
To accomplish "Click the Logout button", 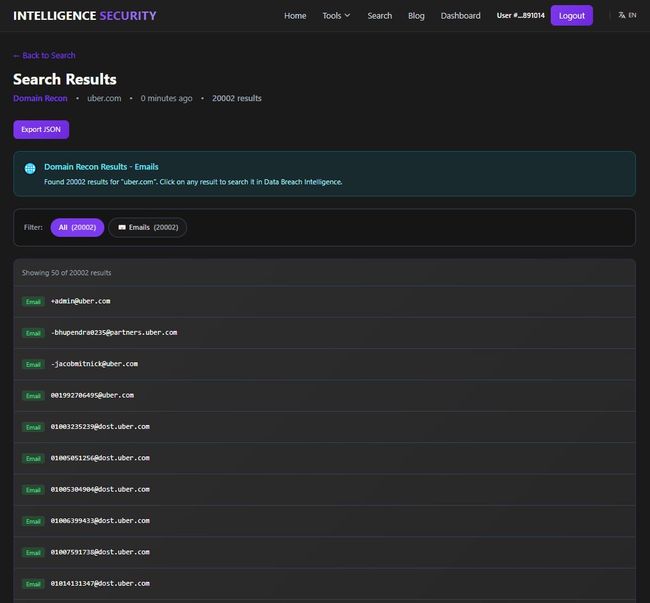I will pos(572,15).
